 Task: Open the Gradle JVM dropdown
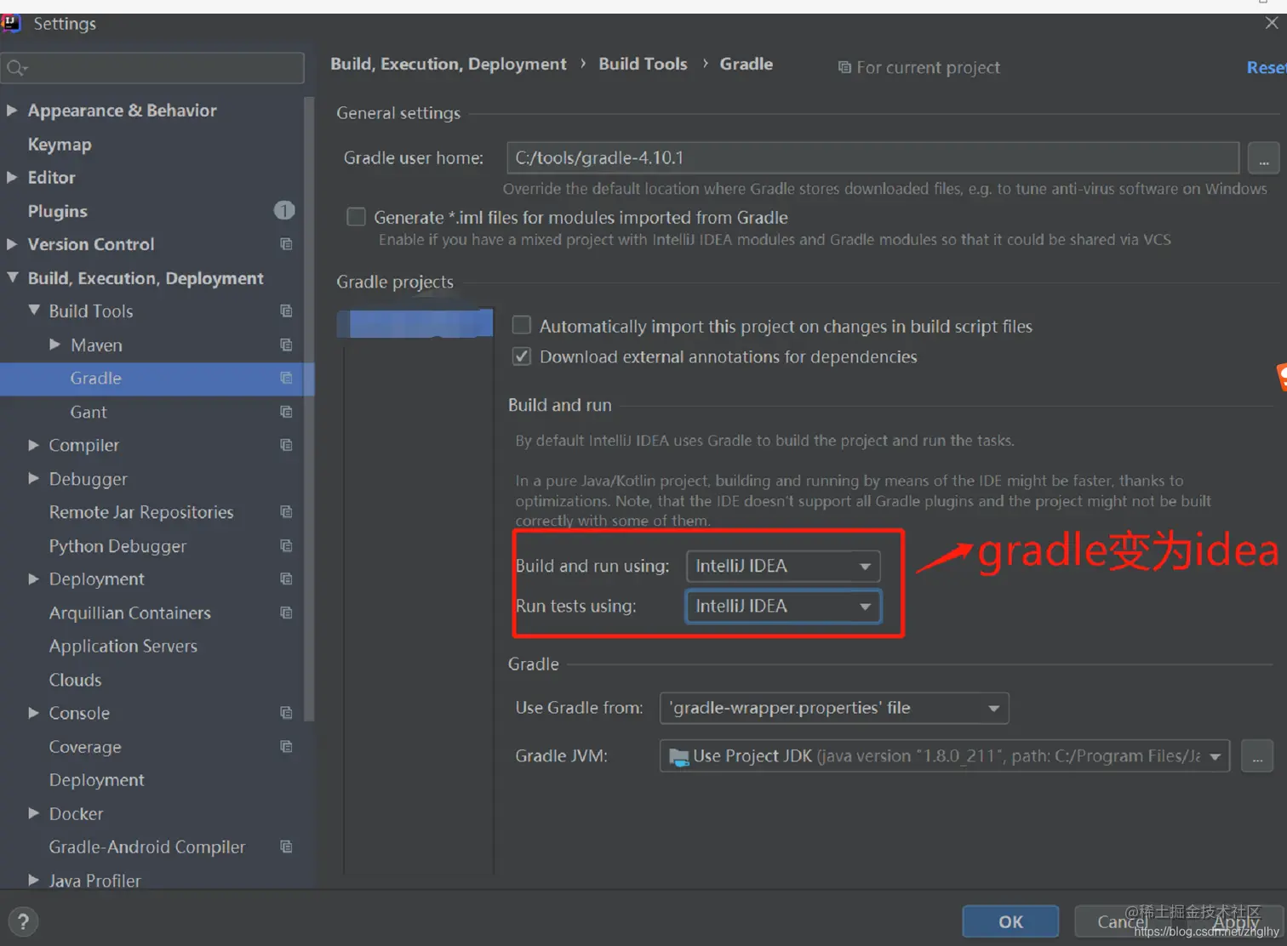(945, 755)
